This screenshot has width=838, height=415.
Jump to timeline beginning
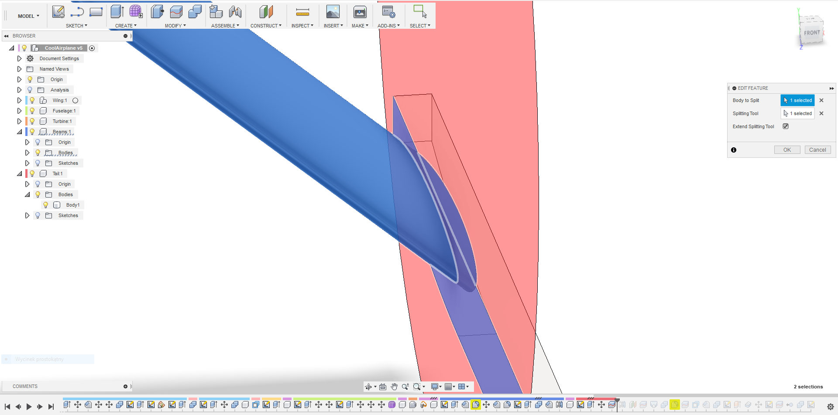pyautogui.click(x=7, y=407)
